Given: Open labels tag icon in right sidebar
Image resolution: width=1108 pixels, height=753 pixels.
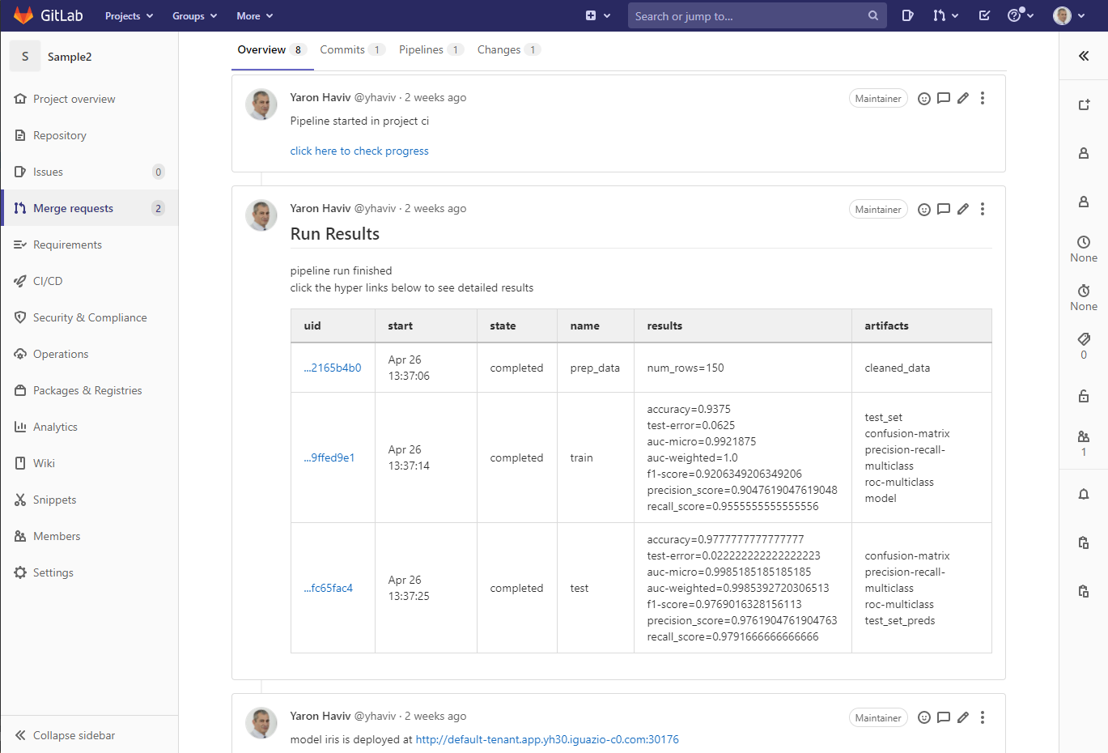Looking at the screenshot, I should coord(1084,339).
